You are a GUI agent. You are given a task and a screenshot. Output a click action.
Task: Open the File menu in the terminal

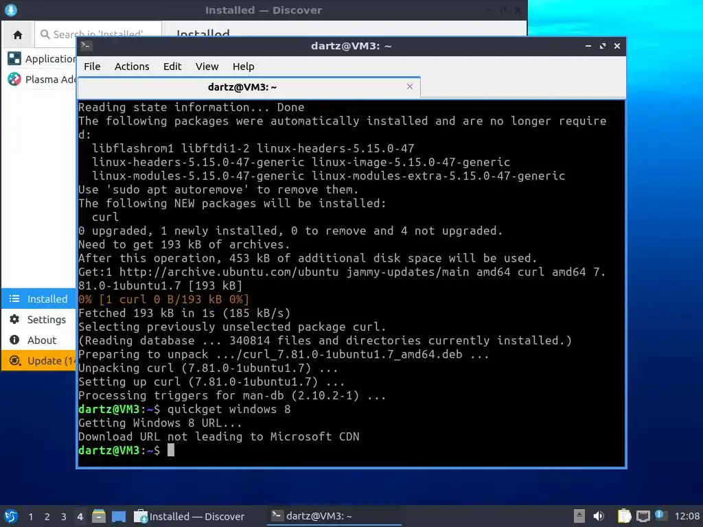92,67
